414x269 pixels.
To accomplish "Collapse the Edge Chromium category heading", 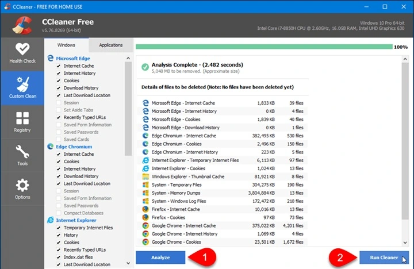I will (x=74, y=147).
